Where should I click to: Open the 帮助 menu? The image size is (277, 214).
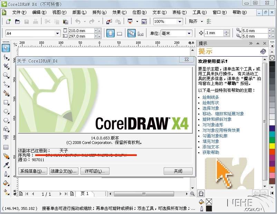239,12
